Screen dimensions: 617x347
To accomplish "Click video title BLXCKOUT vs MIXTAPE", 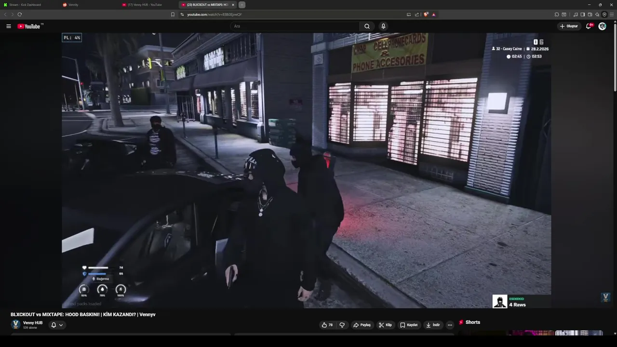I will (x=83, y=314).
